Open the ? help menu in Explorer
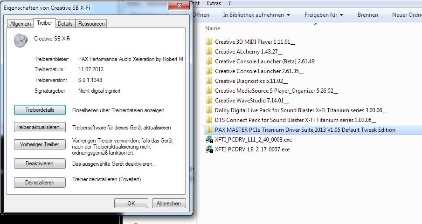This screenshot has width=422, height=224. click(229, 3)
